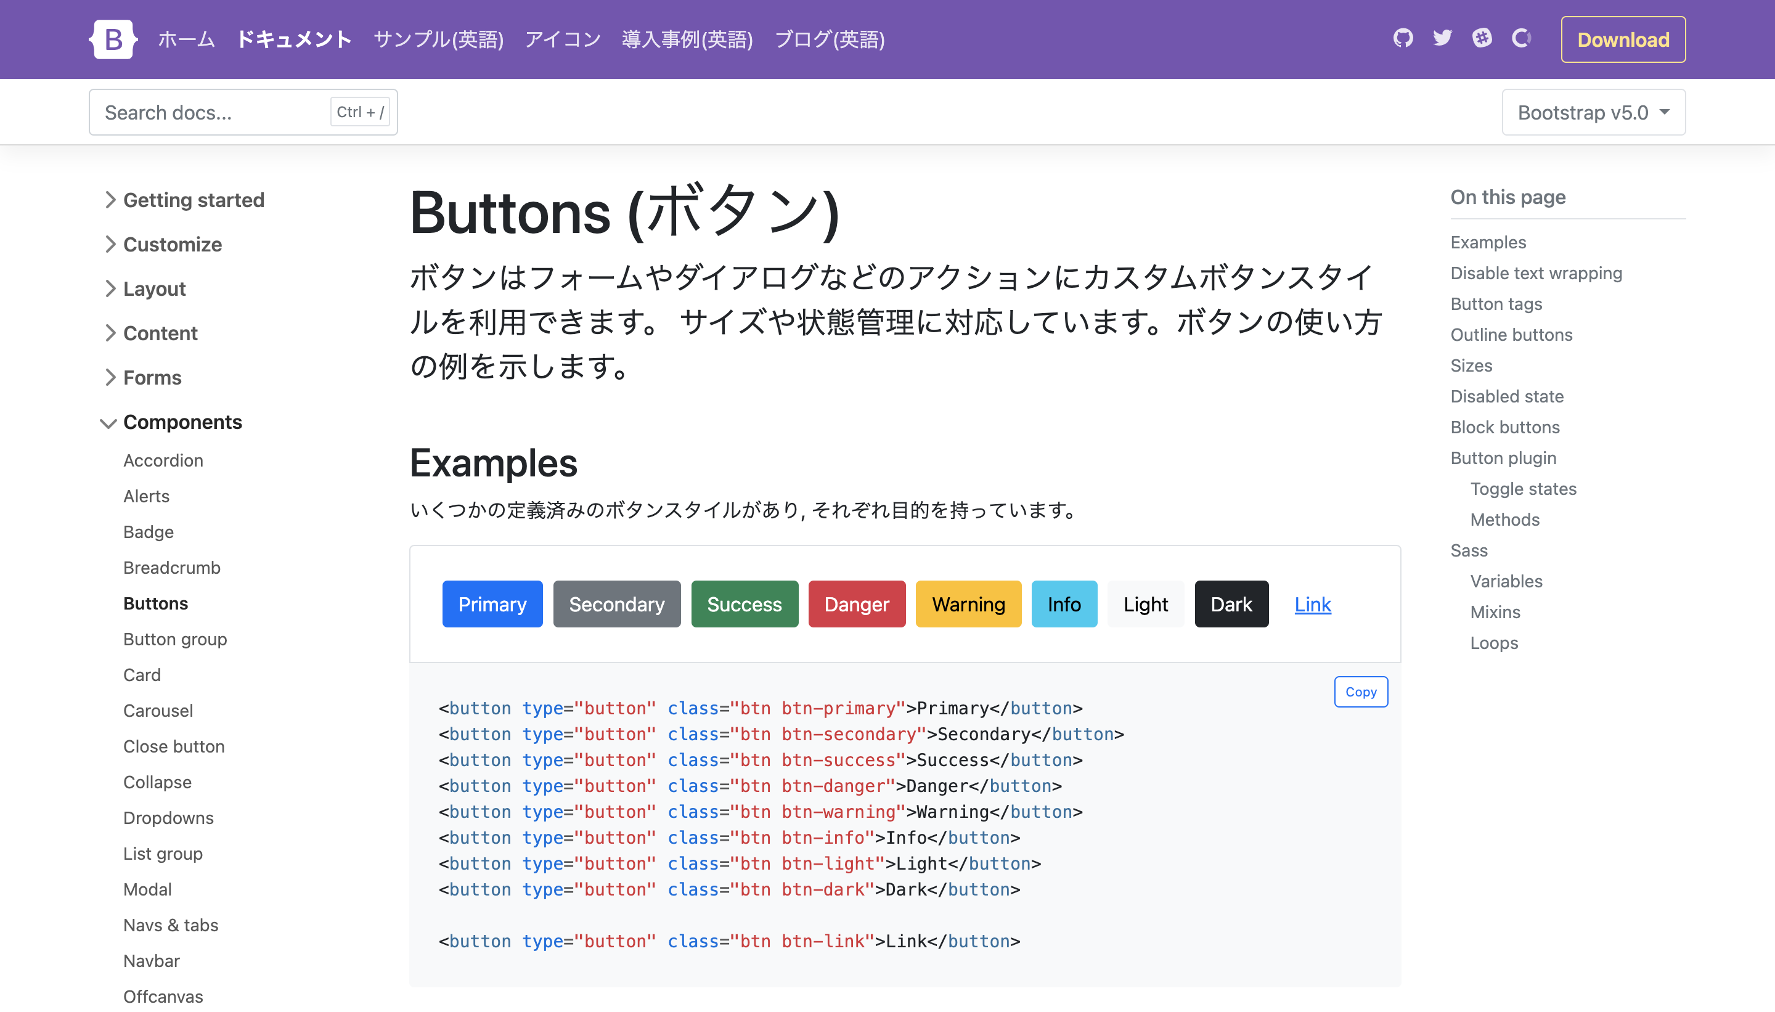Jump to Block buttons section
This screenshot has height=1012, width=1775.
[x=1504, y=428]
